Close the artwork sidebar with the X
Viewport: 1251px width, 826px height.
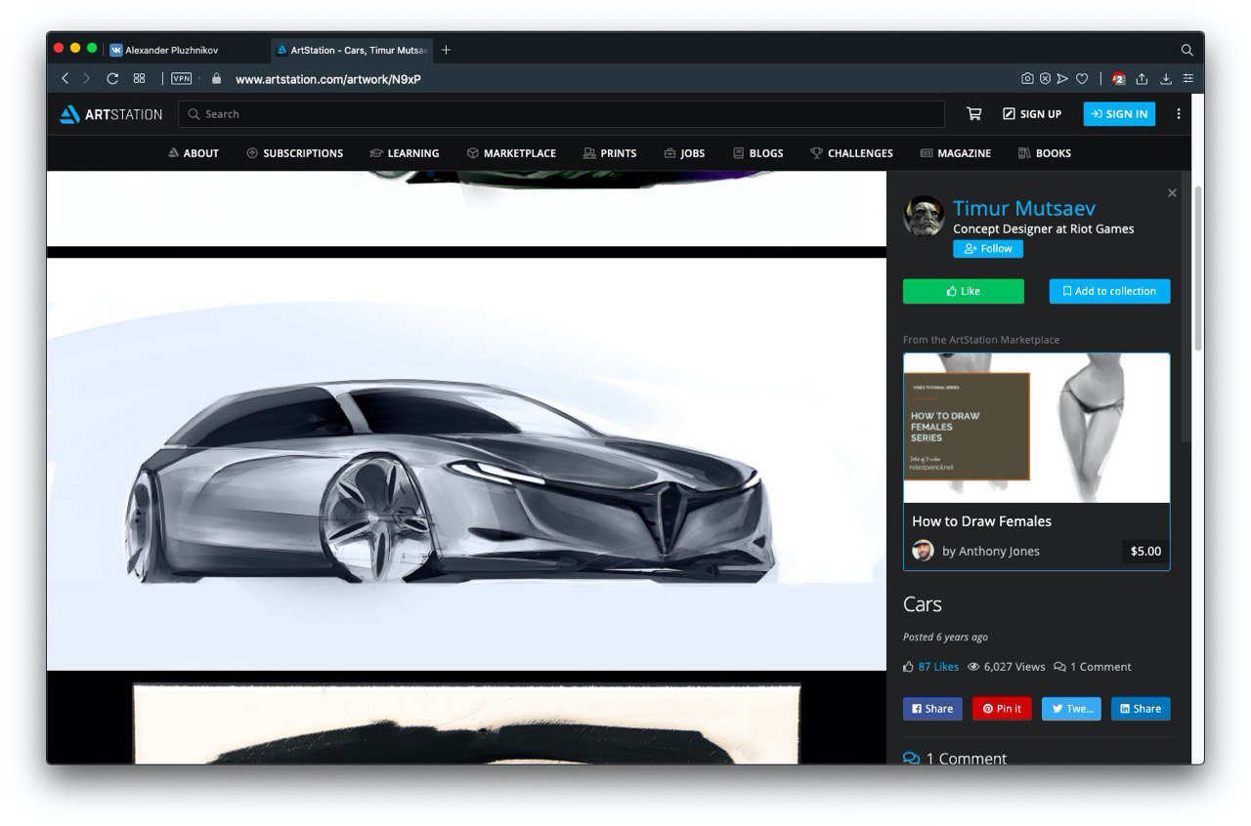click(x=1172, y=193)
